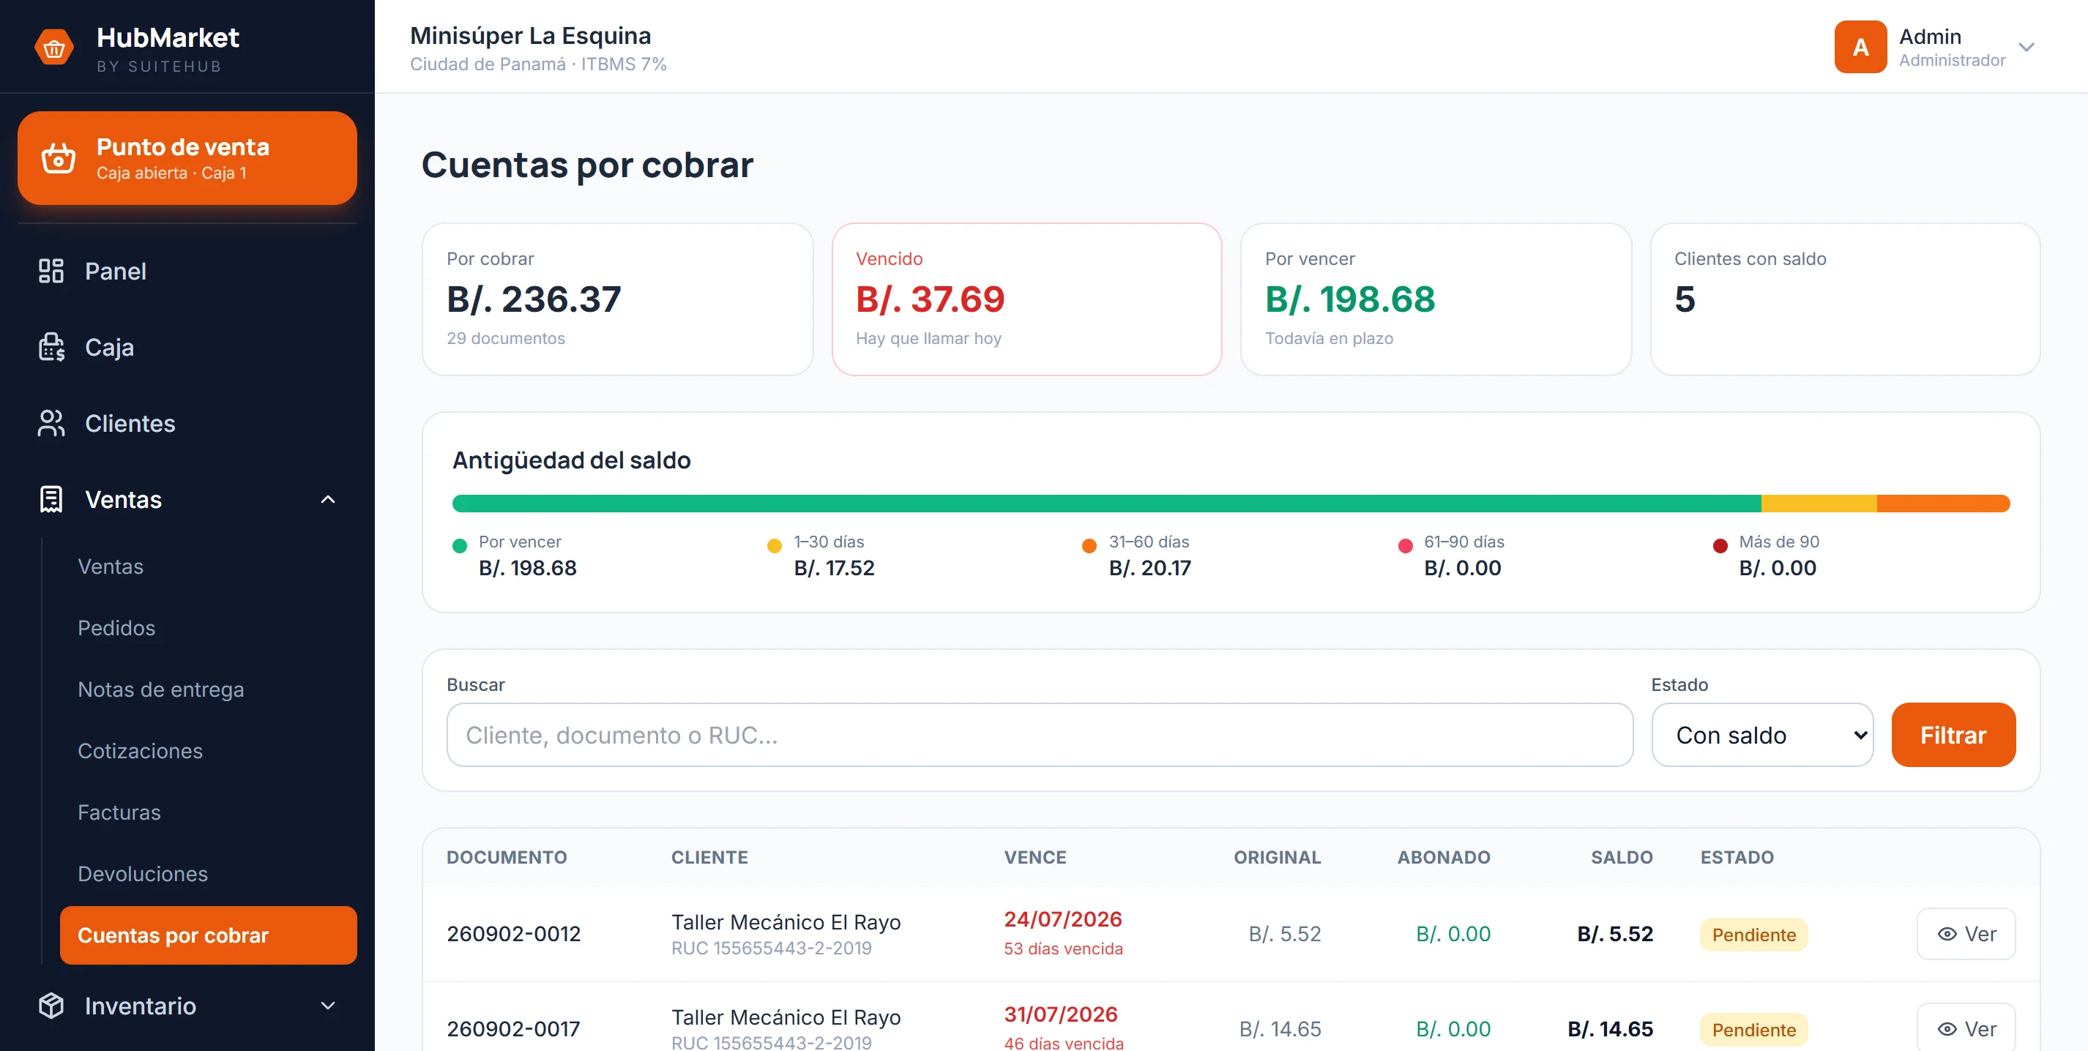The width and height of the screenshot is (2088, 1051).
Task: Click the HubMarket basket logo icon
Action: [x=54, y=48]
